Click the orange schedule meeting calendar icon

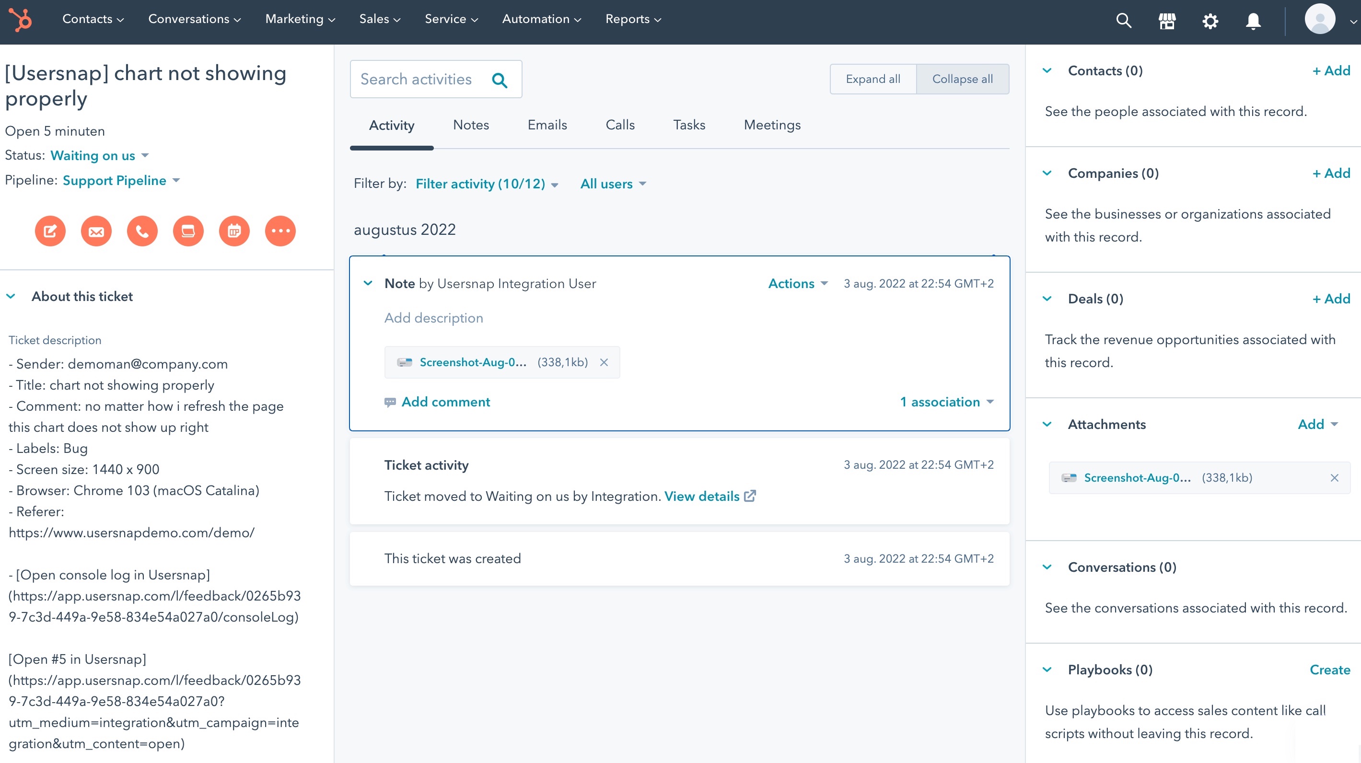tap(234, 231)
